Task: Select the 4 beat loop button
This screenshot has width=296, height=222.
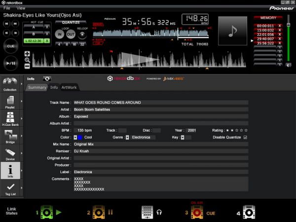Action: point(59,44)
